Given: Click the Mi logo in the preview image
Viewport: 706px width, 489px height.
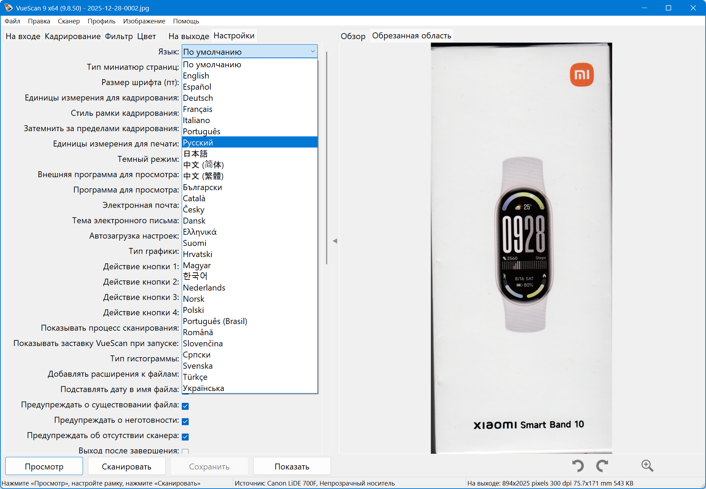Looking at the screenshot, I should tap(581, 75).
